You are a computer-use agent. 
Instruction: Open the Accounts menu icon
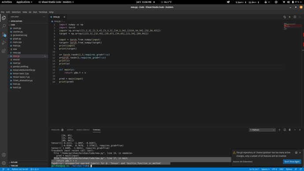[4, 155]
